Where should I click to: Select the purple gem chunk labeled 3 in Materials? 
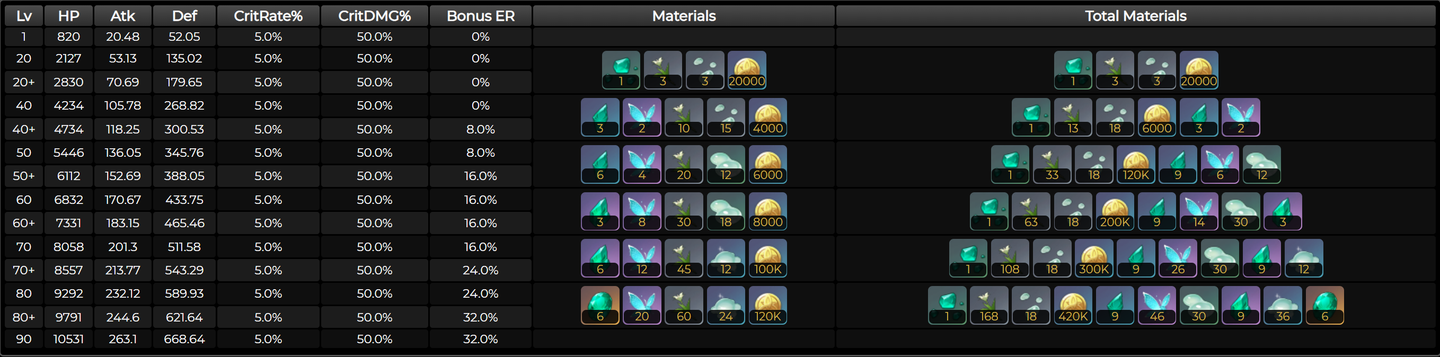(x=600, y=211)
